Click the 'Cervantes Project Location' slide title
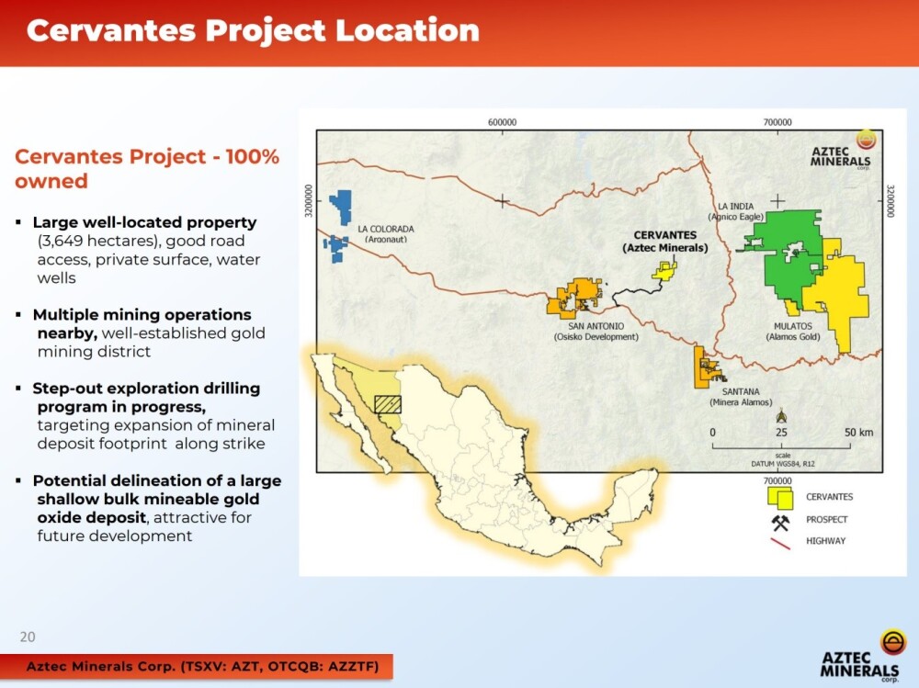 tap(253, 30)
